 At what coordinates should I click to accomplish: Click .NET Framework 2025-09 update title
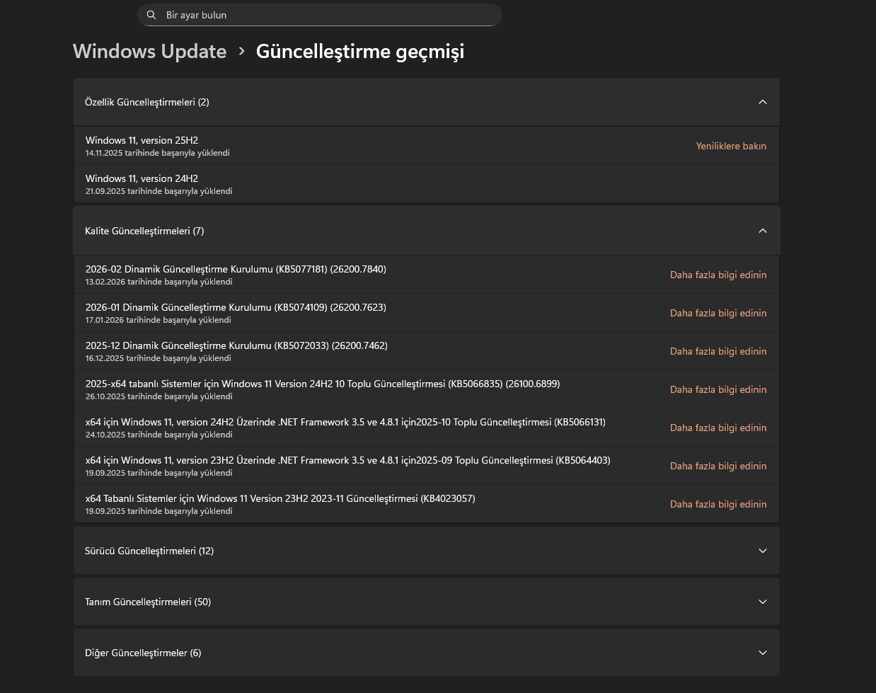coord(347,460)
